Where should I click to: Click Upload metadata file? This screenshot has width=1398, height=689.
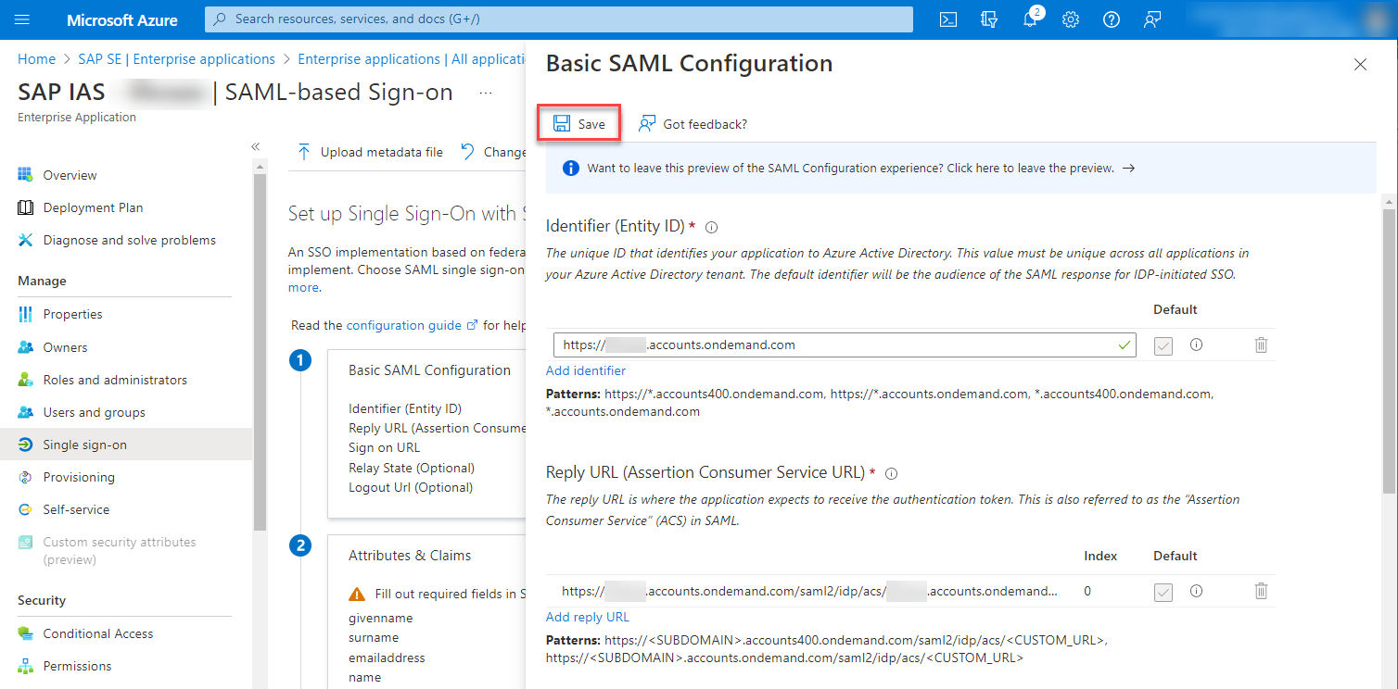pyautogui.click(x=369, y=152)
